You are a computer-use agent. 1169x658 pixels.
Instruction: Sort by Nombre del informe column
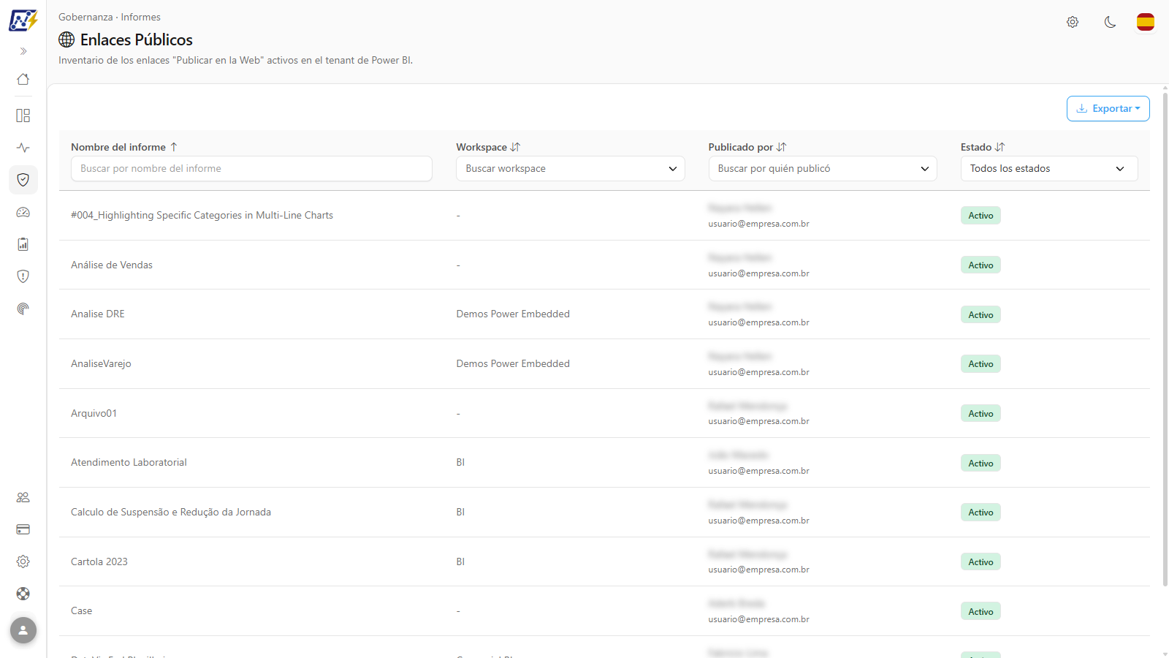coord(124,147)
